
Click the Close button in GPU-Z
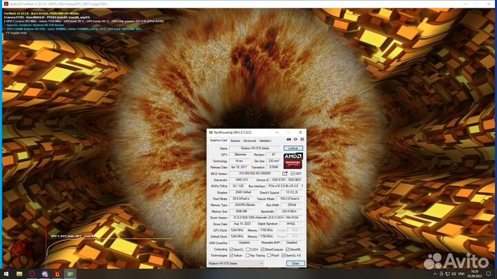pyautogui.click(x=295, y=263)
